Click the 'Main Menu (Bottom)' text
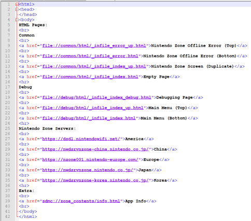 coord(164,118)
